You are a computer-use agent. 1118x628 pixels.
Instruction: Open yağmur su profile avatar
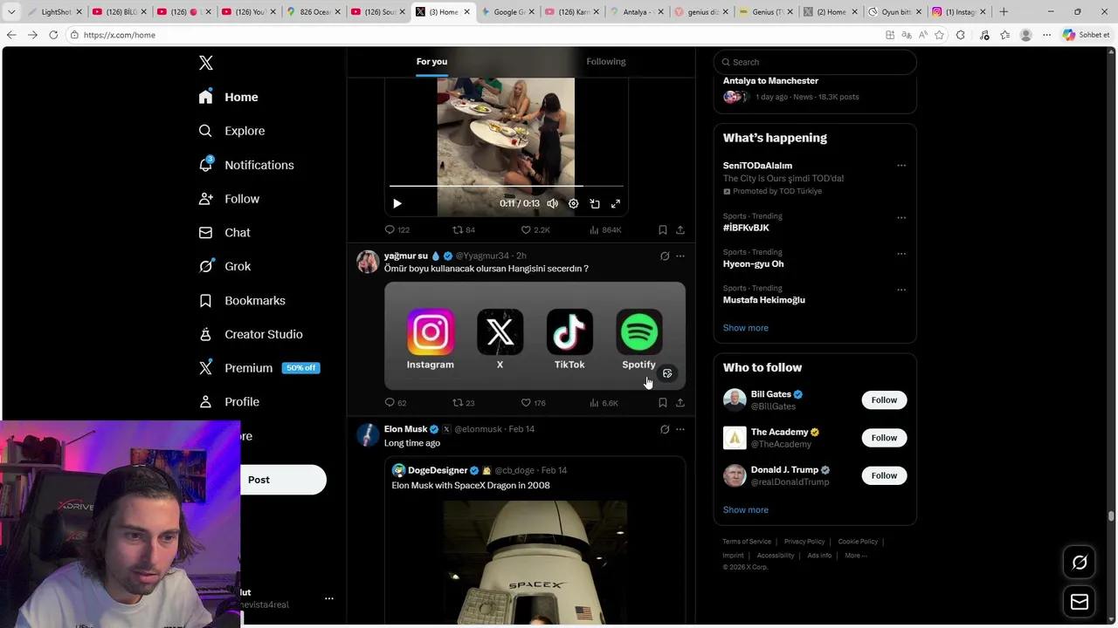coord(368,262)
